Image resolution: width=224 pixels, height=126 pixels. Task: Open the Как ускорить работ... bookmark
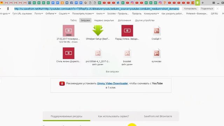[x=172, y=14]
